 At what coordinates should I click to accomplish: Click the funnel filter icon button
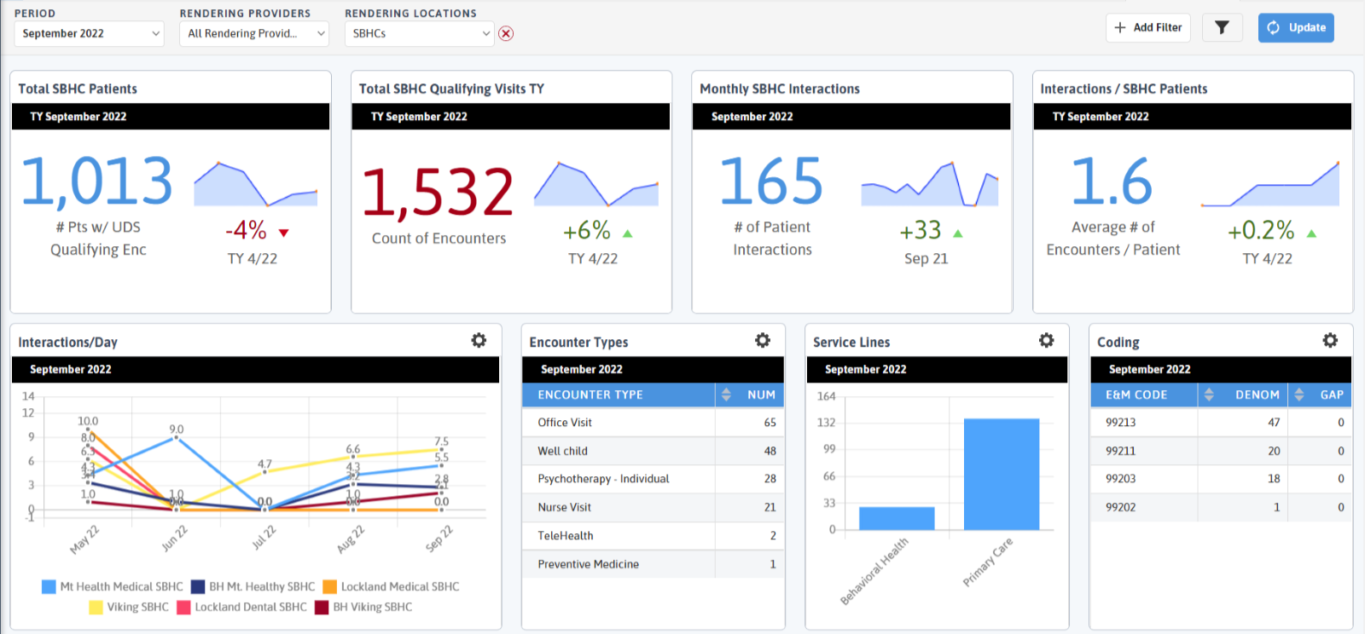[1222, 27]
